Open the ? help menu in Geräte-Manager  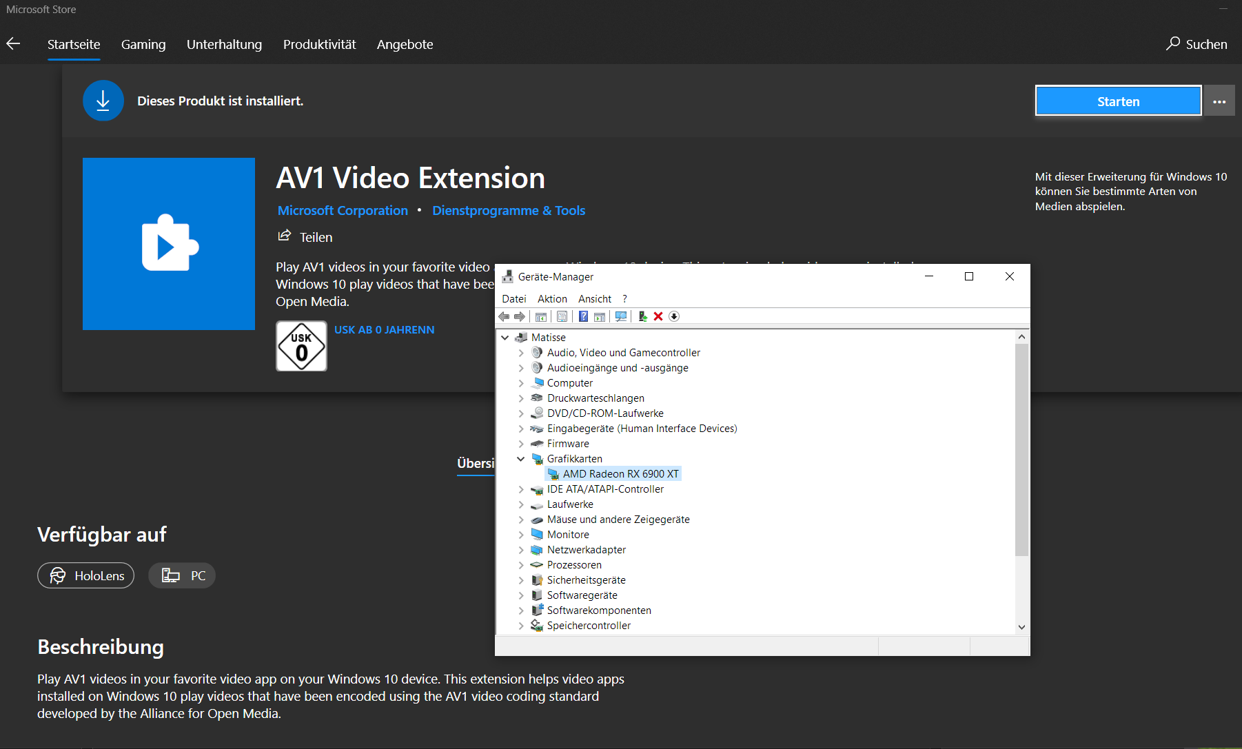point(624,298)
